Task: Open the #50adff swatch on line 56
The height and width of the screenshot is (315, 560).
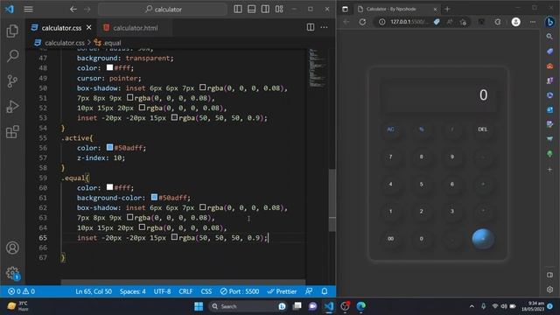Action: click(109, 148)
